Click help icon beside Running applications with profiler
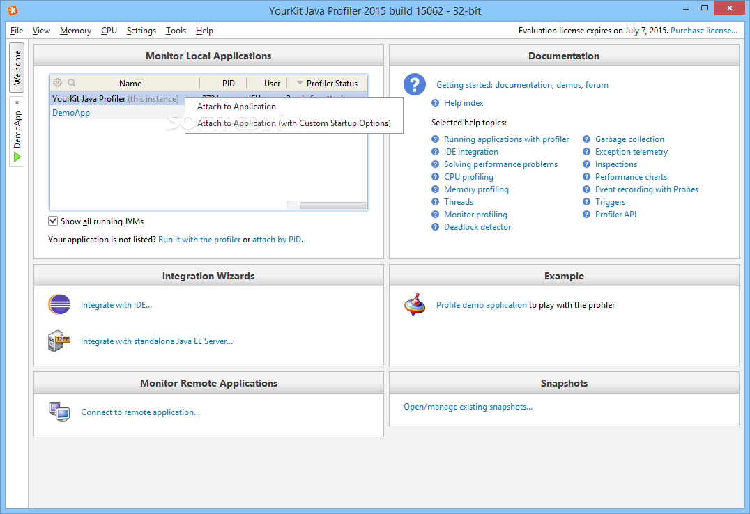Screen dimensions: 750x514 tap(435, 139)
